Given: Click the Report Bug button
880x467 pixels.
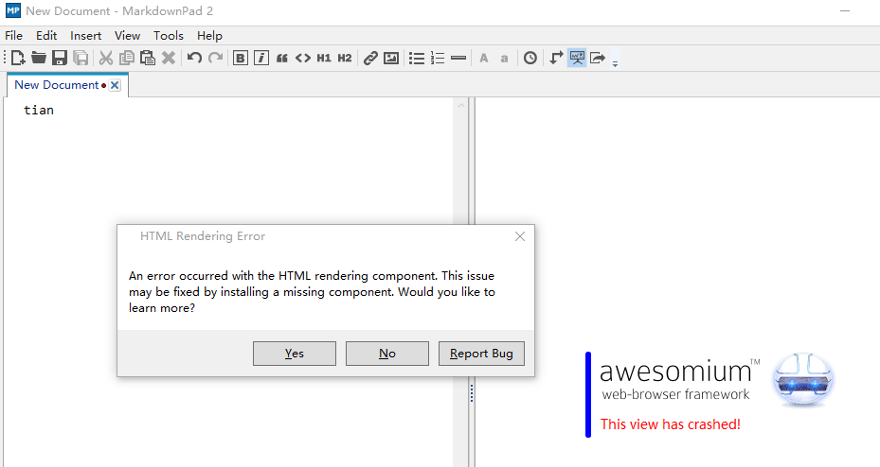Looking at the screenshot, I should pos(481,354).
